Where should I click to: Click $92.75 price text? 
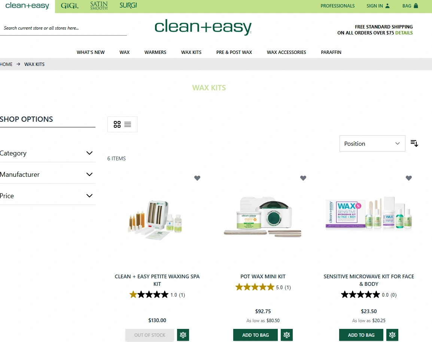(263, 311)
